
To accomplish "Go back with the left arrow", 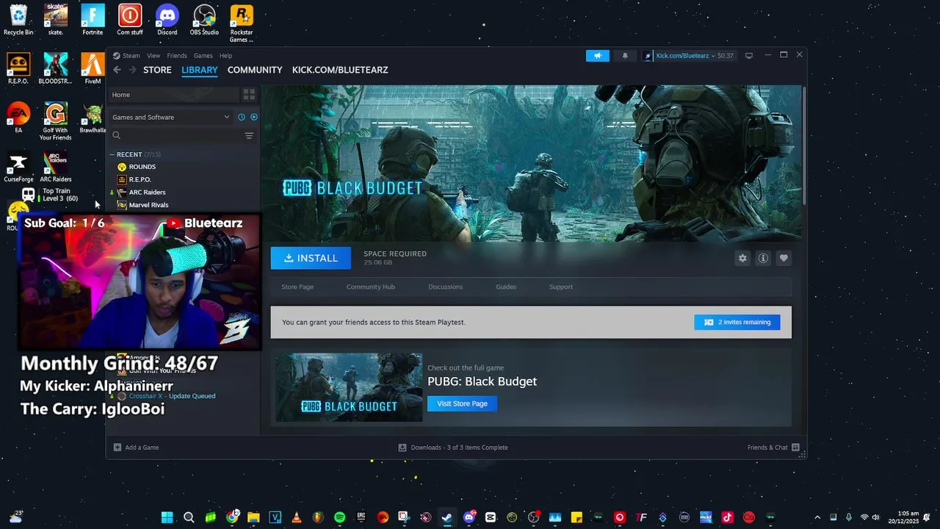I will (117, 70).
